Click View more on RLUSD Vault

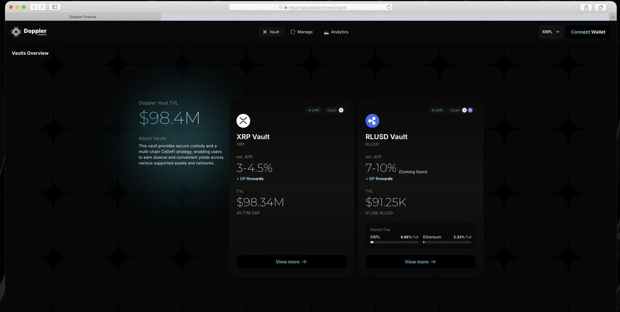(x=421, y=262)
